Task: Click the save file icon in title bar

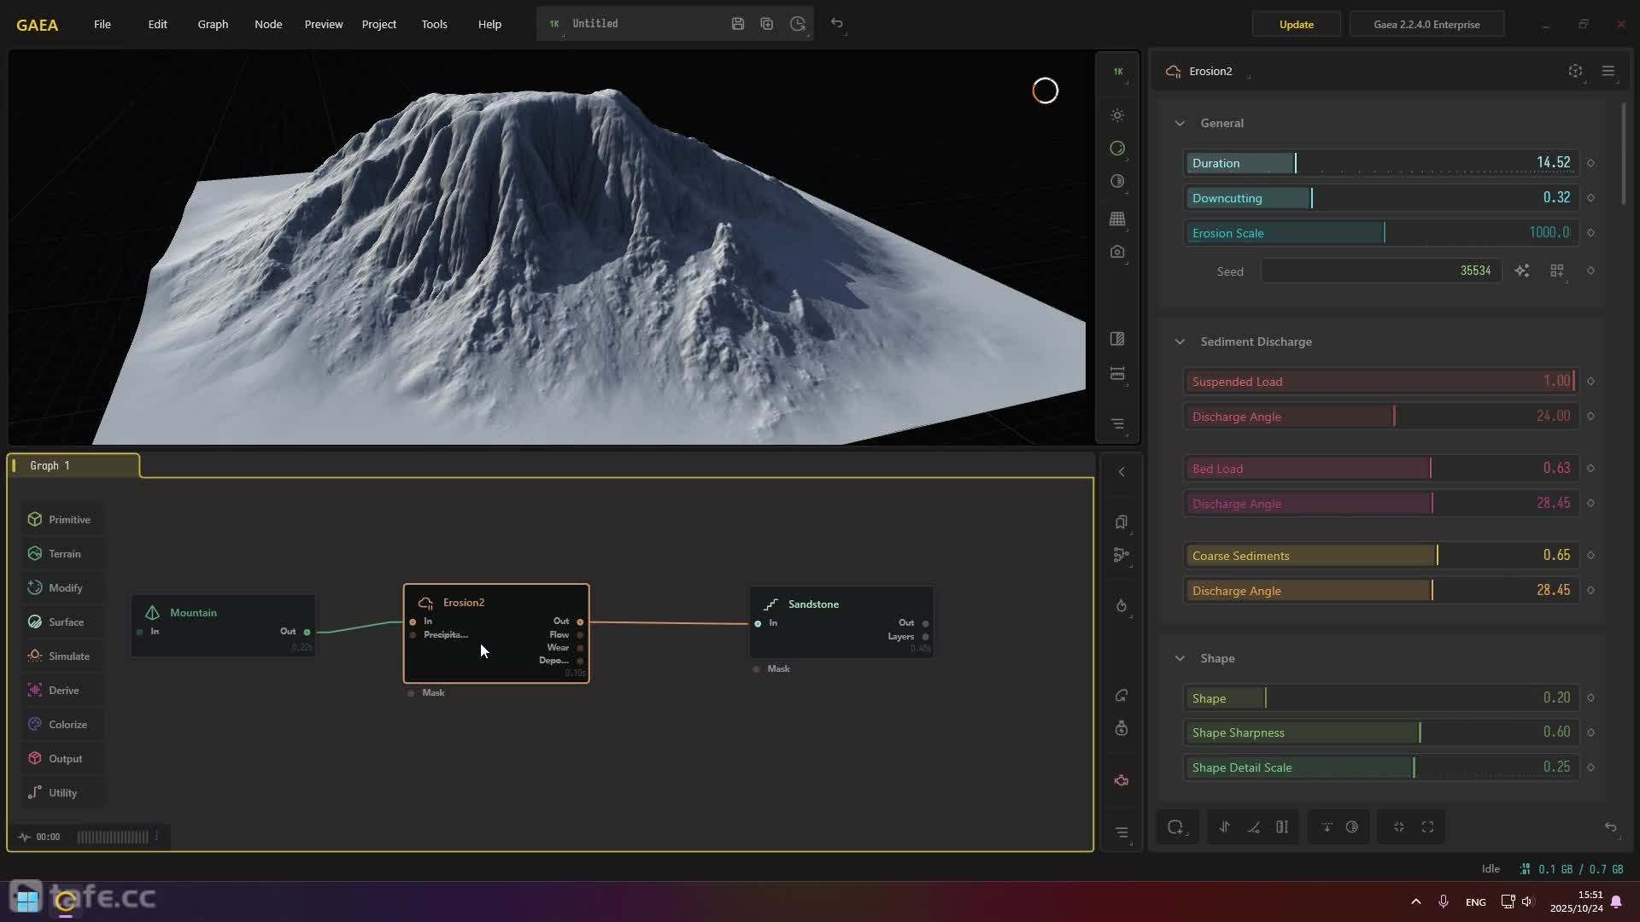Action: coord(738,24)
